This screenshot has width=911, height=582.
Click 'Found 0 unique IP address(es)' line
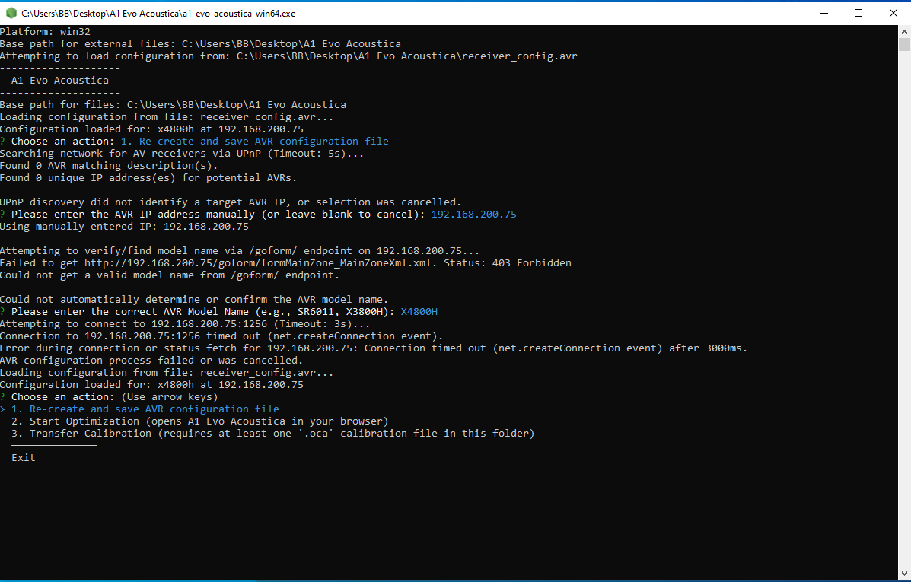148,178
